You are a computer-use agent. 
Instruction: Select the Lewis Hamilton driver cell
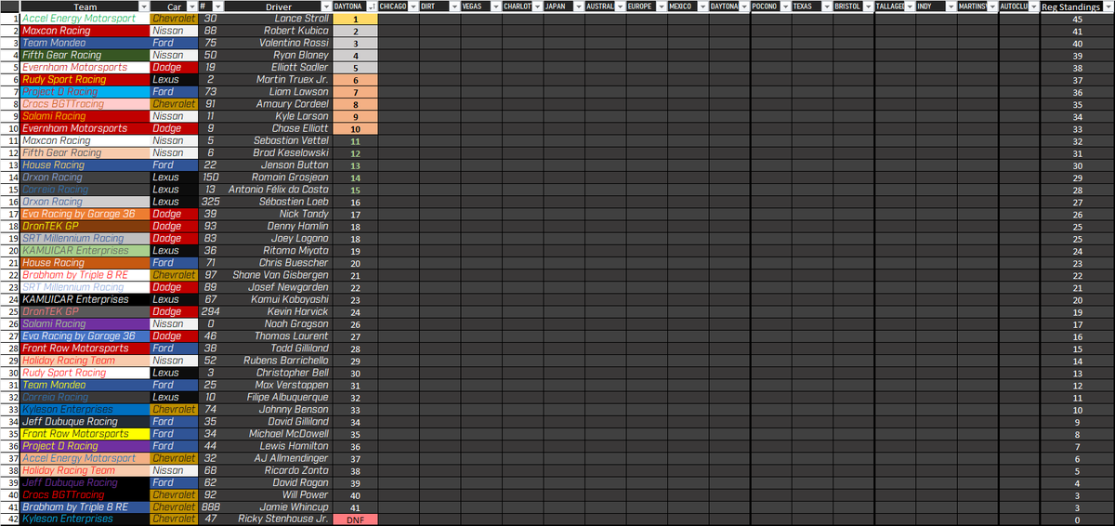click(x=278, y=446)
